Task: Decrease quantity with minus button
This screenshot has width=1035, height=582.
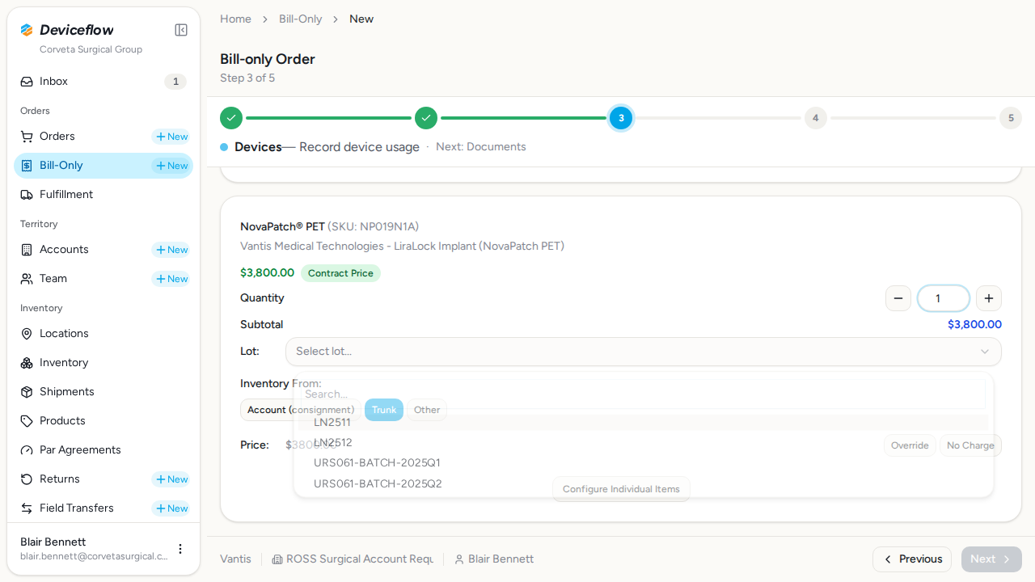Action: coord(898,298)
